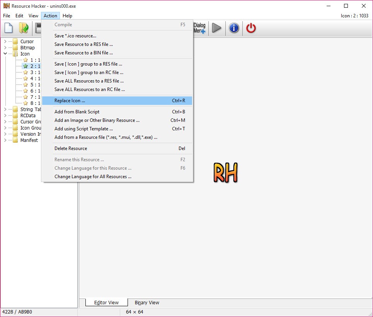Image resolution: width=373 pixels, height=317 pixels.
Task: Open the Help menu
Action: (67, 16)
